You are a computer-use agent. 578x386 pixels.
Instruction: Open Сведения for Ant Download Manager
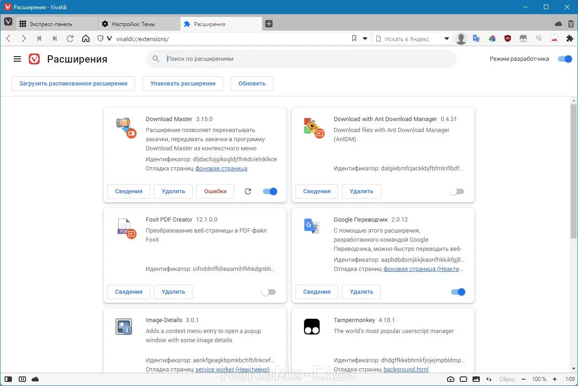pos(317,191)
